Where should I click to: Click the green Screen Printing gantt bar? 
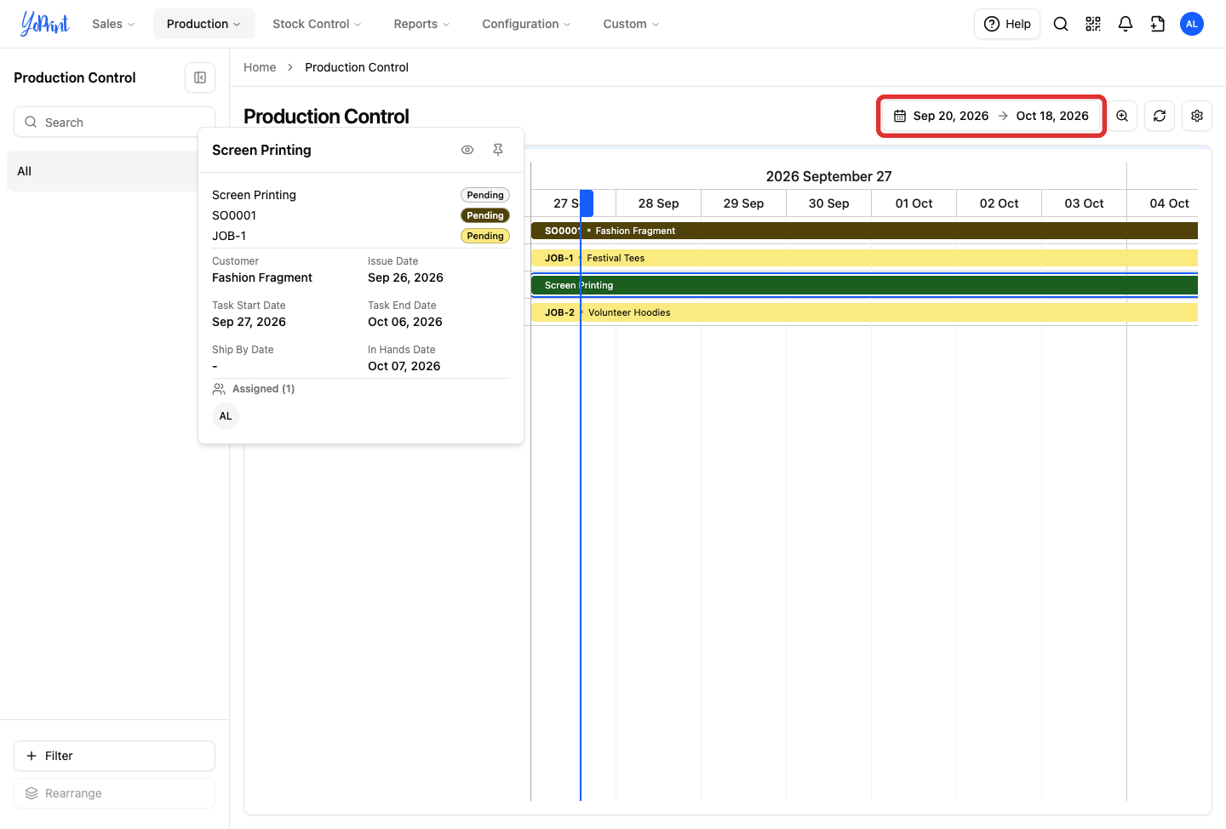point(864,285)
